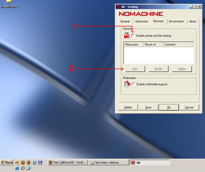205x172 pixels.
Task: Click Cancel to discard changes
Action: click(x=189, y=107)
